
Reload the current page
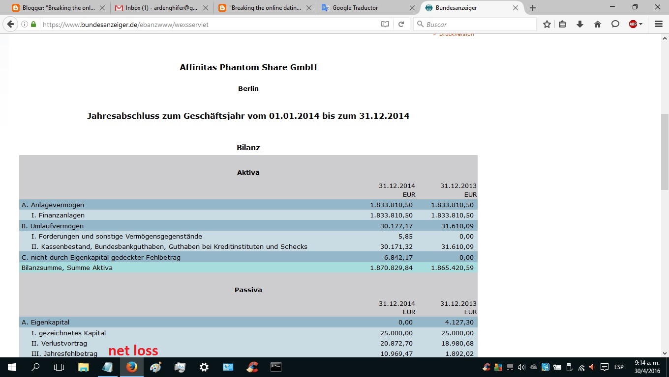coord(401,24)
